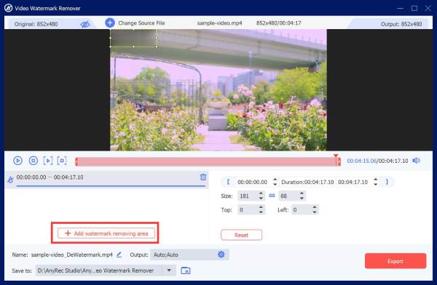Click the Top value stepper arrows

coord(261,209)
